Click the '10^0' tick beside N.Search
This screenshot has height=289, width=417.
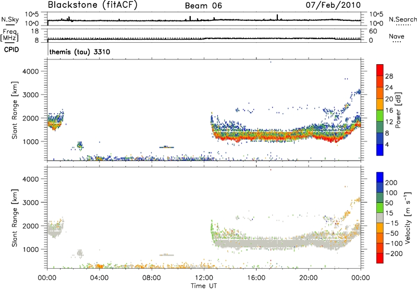click(x=376, y=23)
